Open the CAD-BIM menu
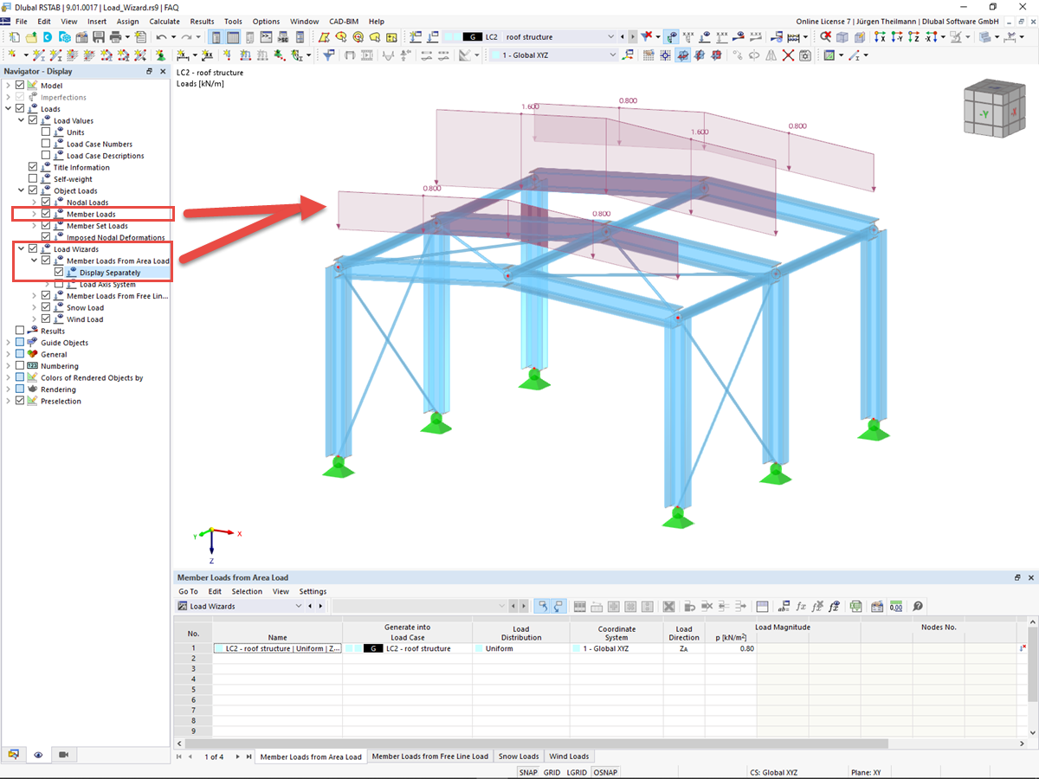This screenshot has height=779, width=1039. tap(345, 22)
